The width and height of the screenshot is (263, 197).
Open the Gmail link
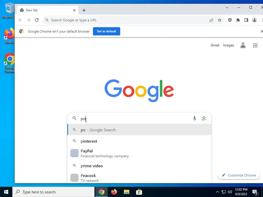[215, 45]
